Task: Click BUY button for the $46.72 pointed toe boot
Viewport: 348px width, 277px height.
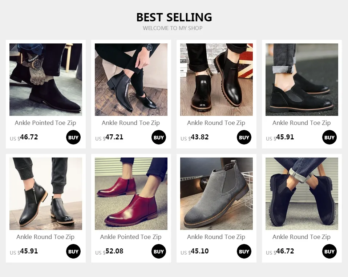Action: [x=73, y=137]
